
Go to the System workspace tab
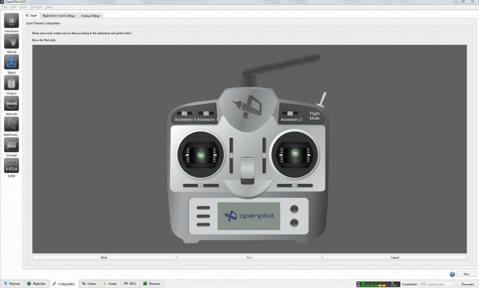point(89,284)
